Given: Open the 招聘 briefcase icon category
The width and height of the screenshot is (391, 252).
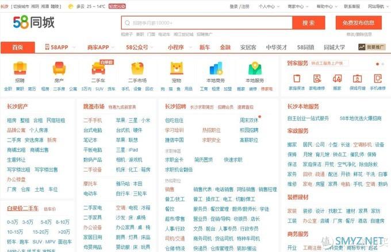Looking at the screenshot, I should click(20, 68).
